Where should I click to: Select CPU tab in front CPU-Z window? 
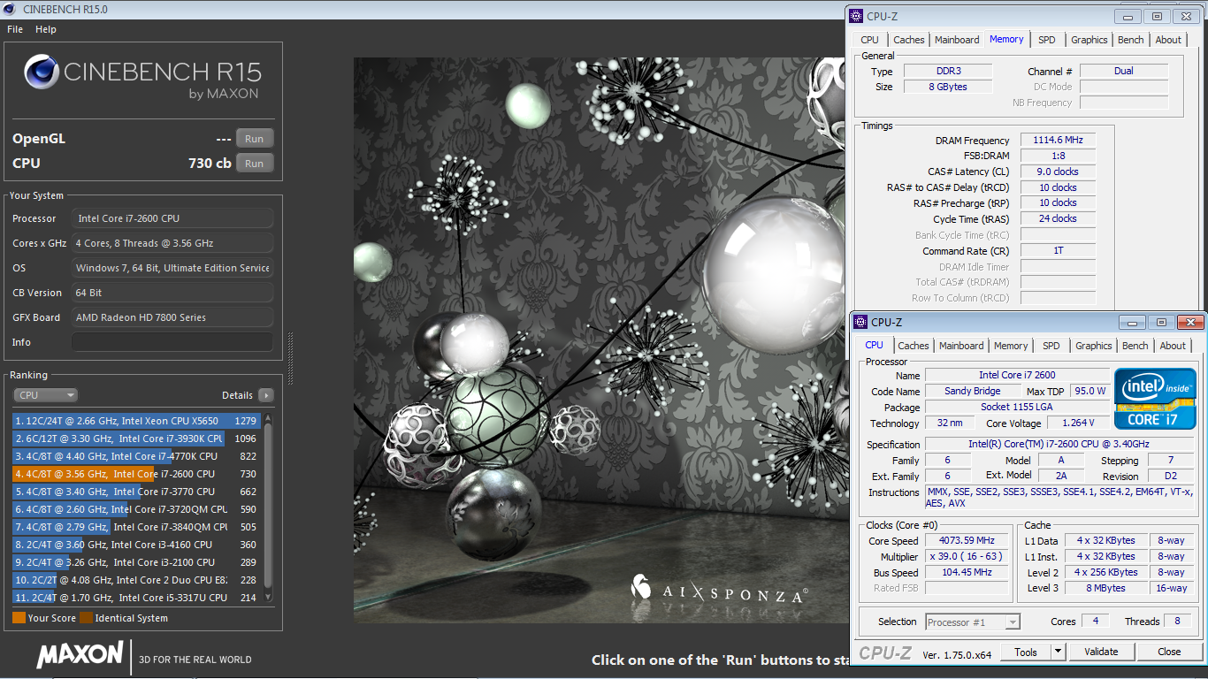(874, 345)
